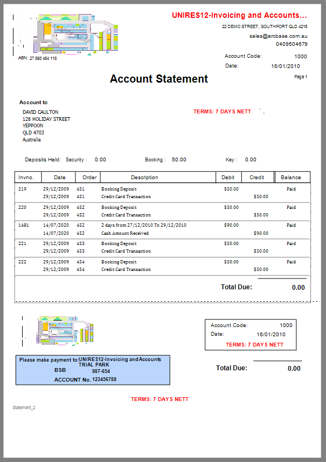Click the Security deposit value 0.00

coord(100,159)
